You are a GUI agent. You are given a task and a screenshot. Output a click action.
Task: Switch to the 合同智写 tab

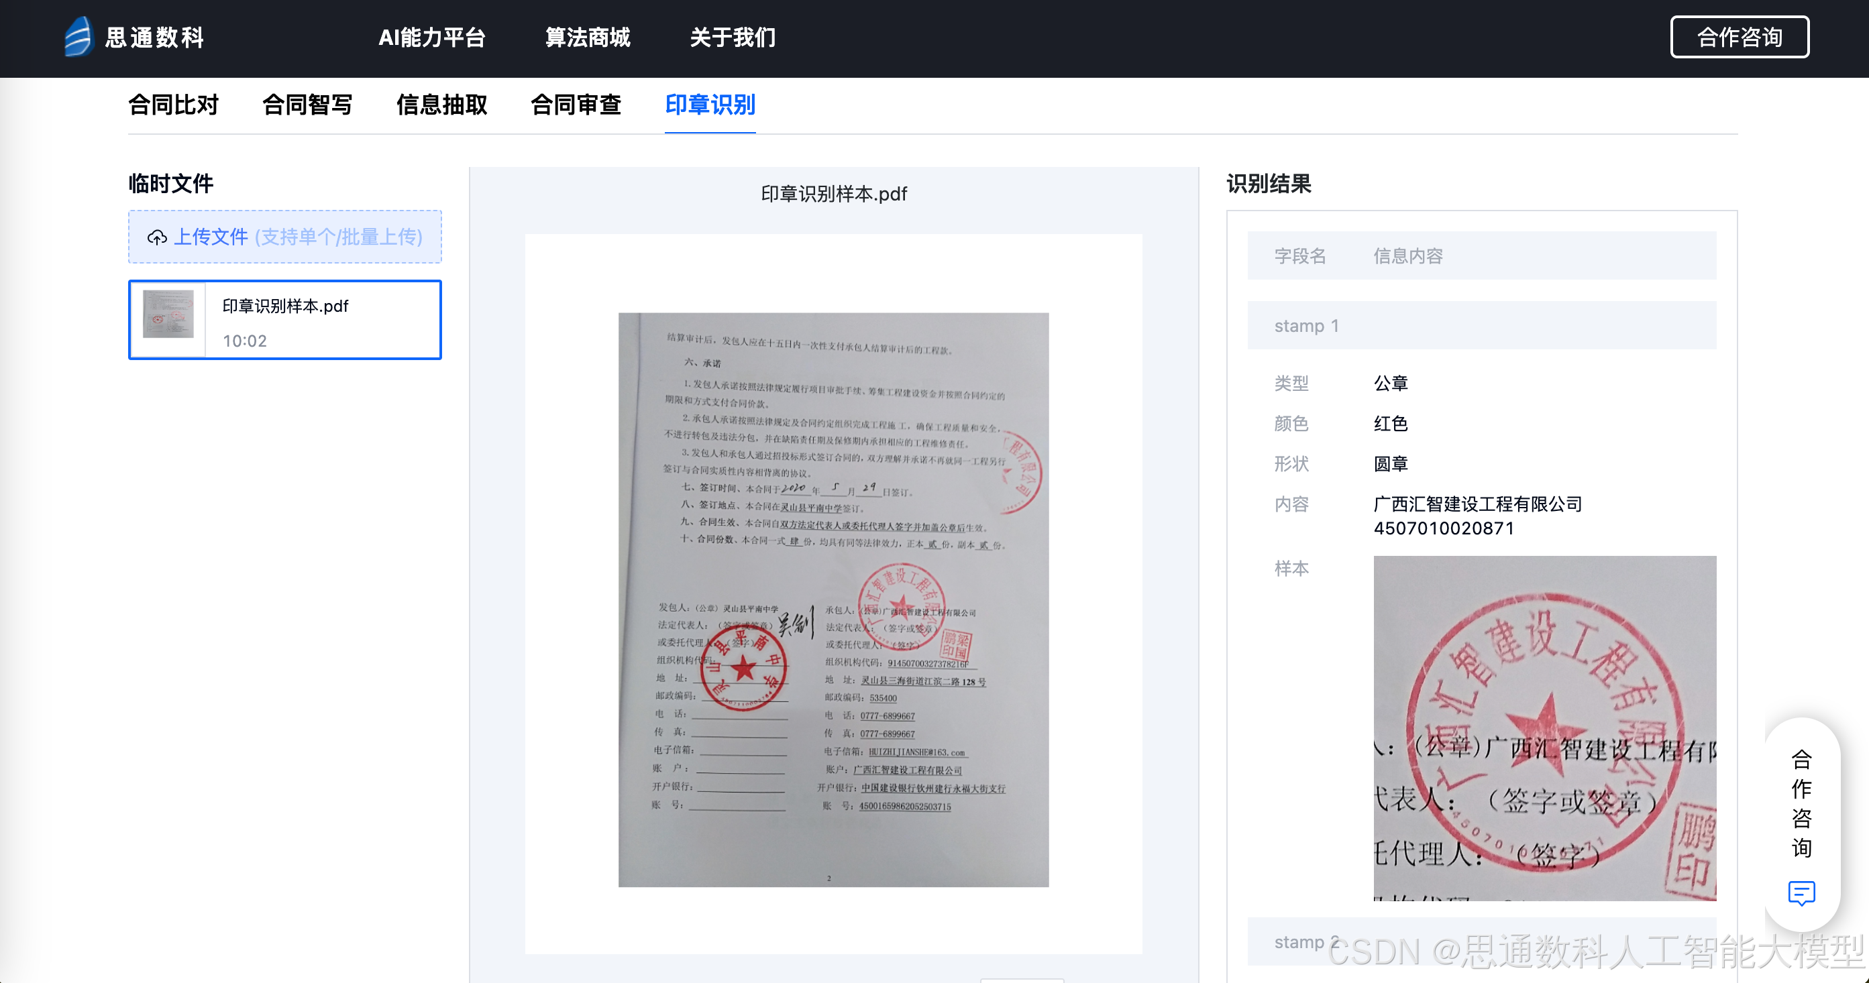tap(308, 106)
